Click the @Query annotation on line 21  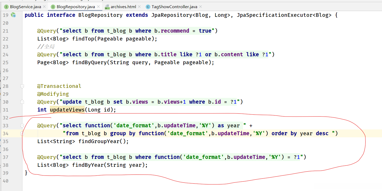(47, 31)
